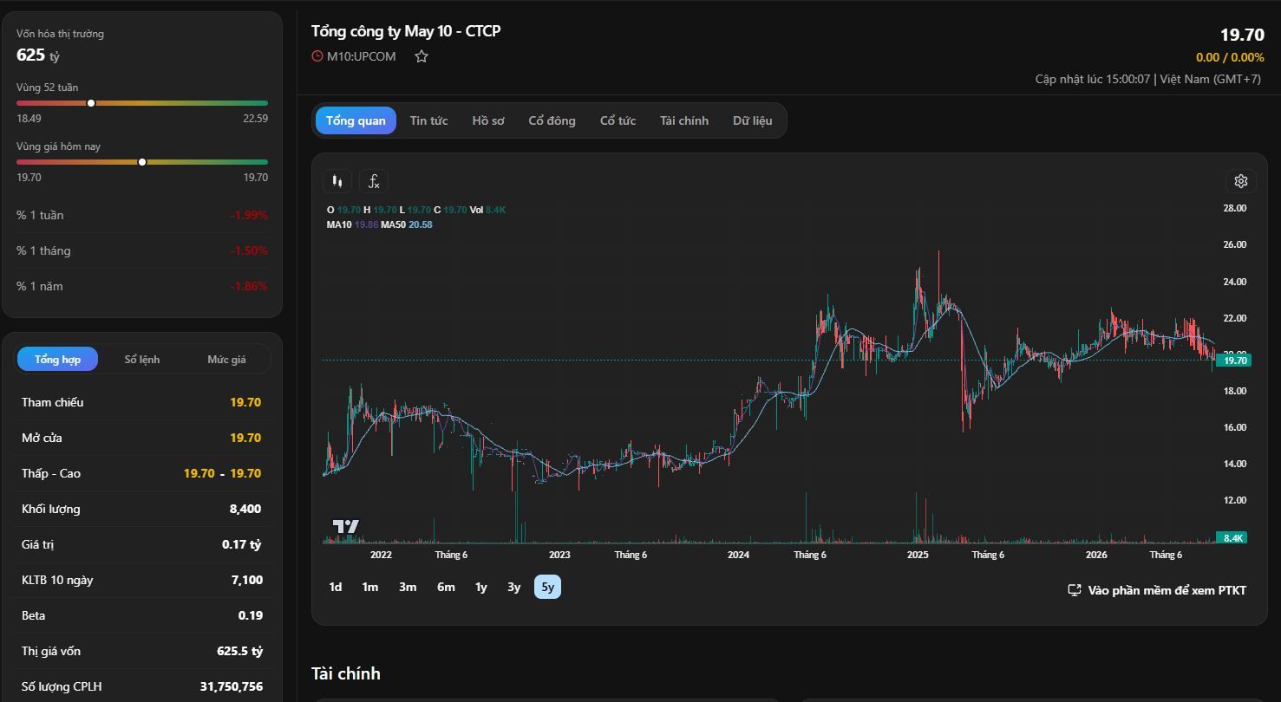
Task: Click the Giá trị value 0.17 tỷ
Action: point(242,544)
